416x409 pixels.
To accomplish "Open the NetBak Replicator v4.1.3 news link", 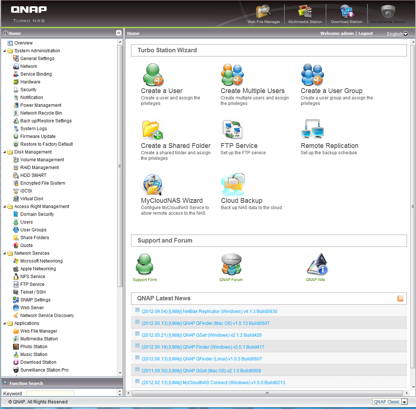I will 209,311.
